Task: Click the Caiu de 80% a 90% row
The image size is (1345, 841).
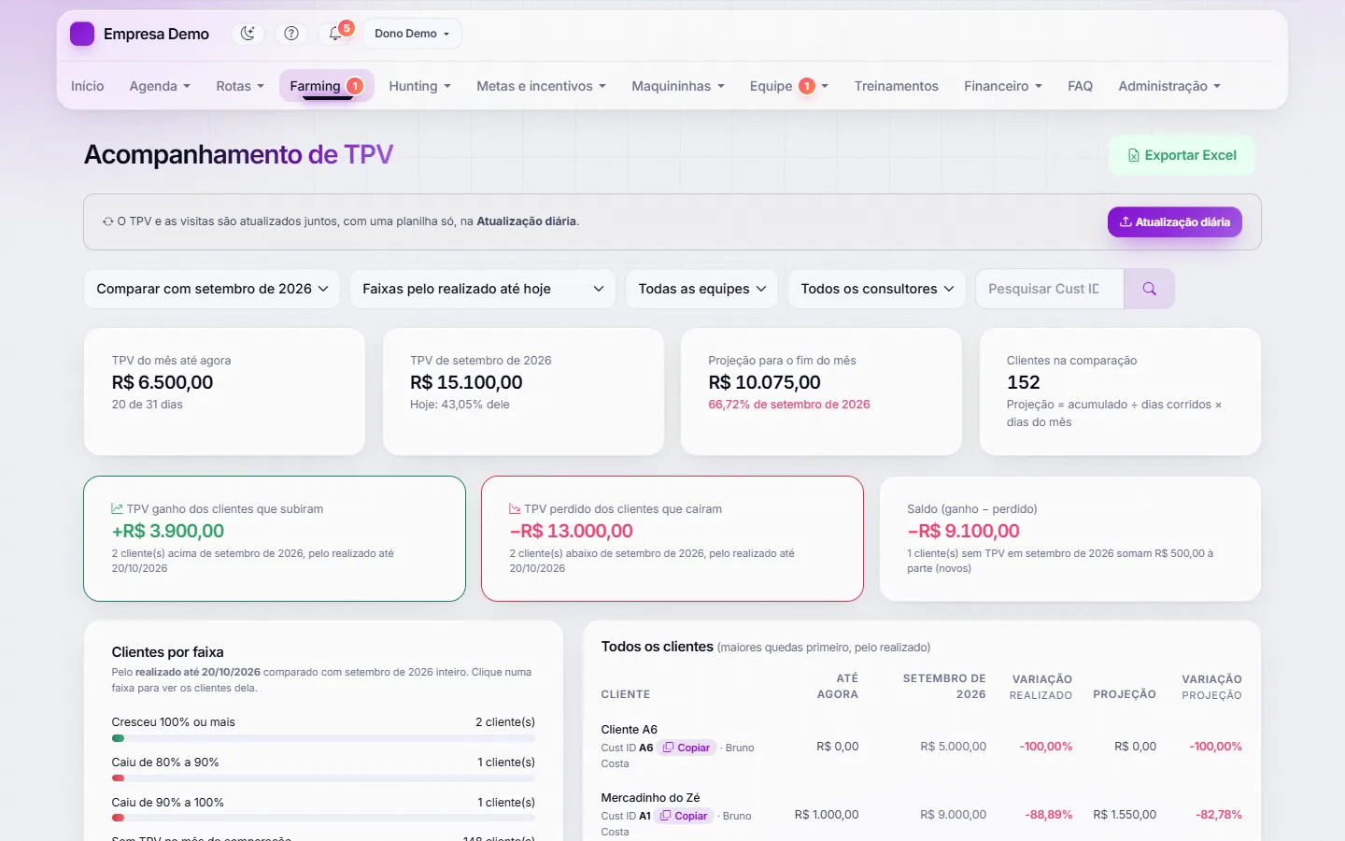Action: coord(323,769)
